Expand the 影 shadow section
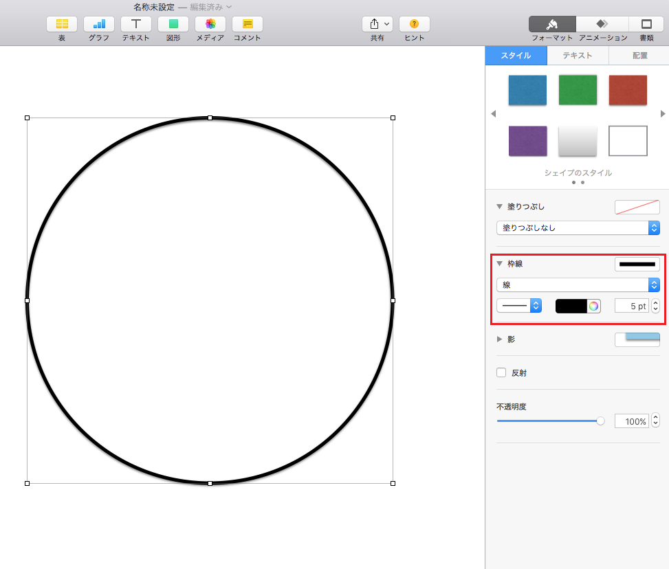This screenshot has height=569, width=669. point(499,339)
